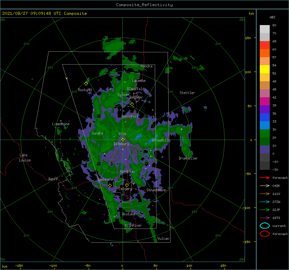This screenshot has height=270, width=289.
Task: Click the dBZ heading above color scale
Action: [x=272, y=17]
